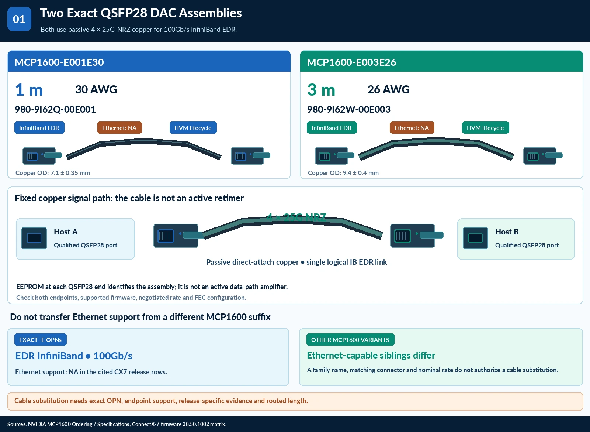The image size is (590, 432).
Task: Select the InfiniBand EDR badge under MCP1600-E001E30
Action: (x=39, y=128)
